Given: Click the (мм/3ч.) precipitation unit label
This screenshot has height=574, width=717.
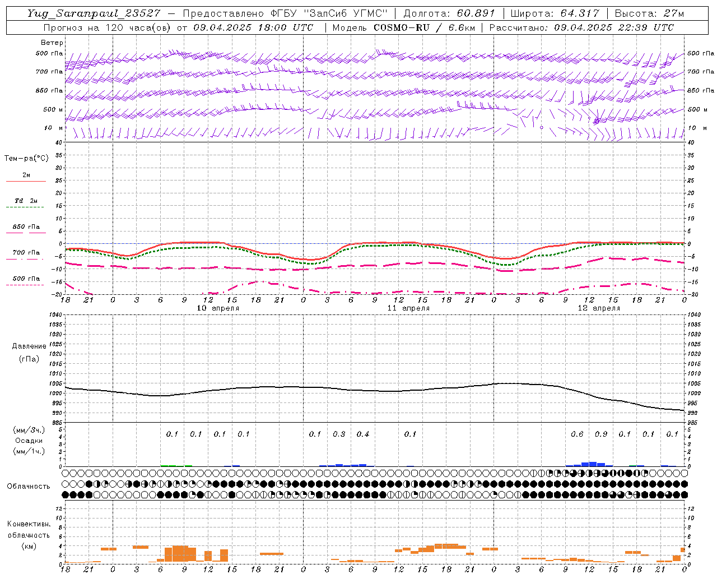Looking at the screenshot, I should (29, 430).
